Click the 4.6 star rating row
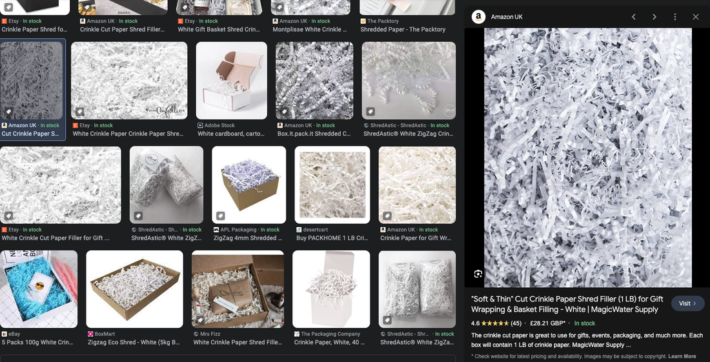 coord(496,323)
